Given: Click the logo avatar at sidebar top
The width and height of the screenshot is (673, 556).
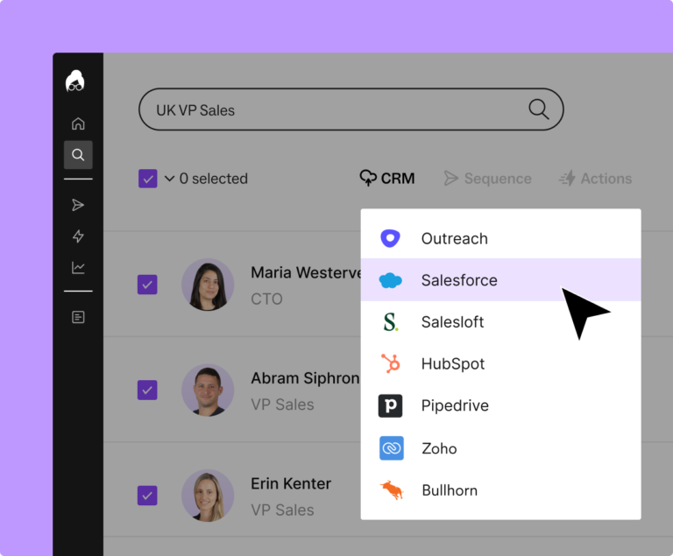Looking at the screenshot, I should tap(75, 81).
